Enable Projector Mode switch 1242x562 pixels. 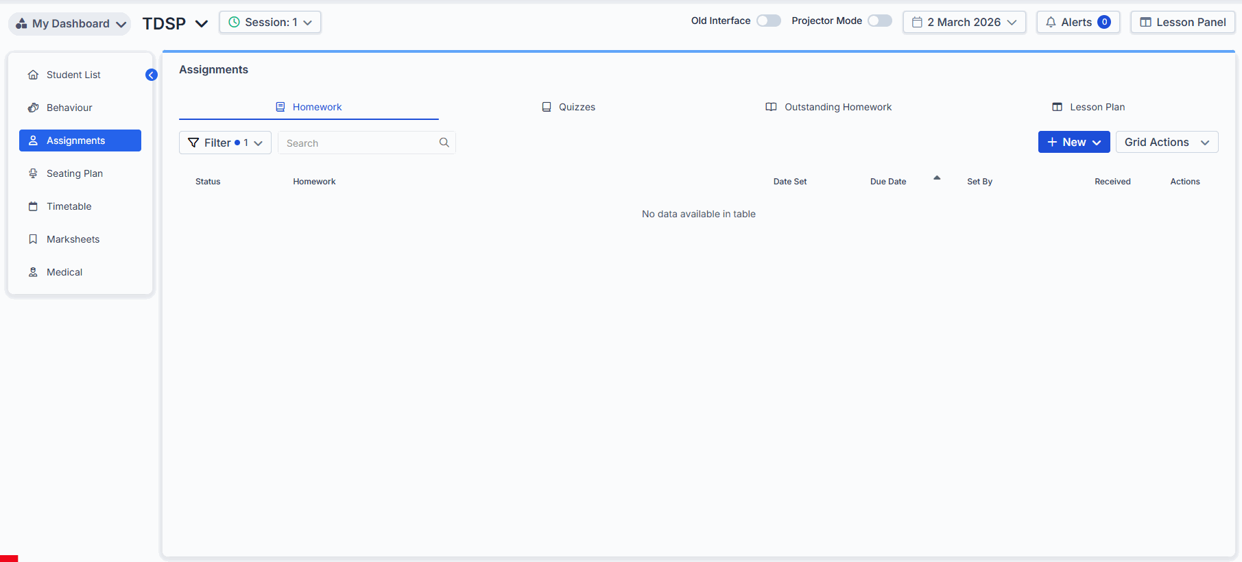[879, 21]
